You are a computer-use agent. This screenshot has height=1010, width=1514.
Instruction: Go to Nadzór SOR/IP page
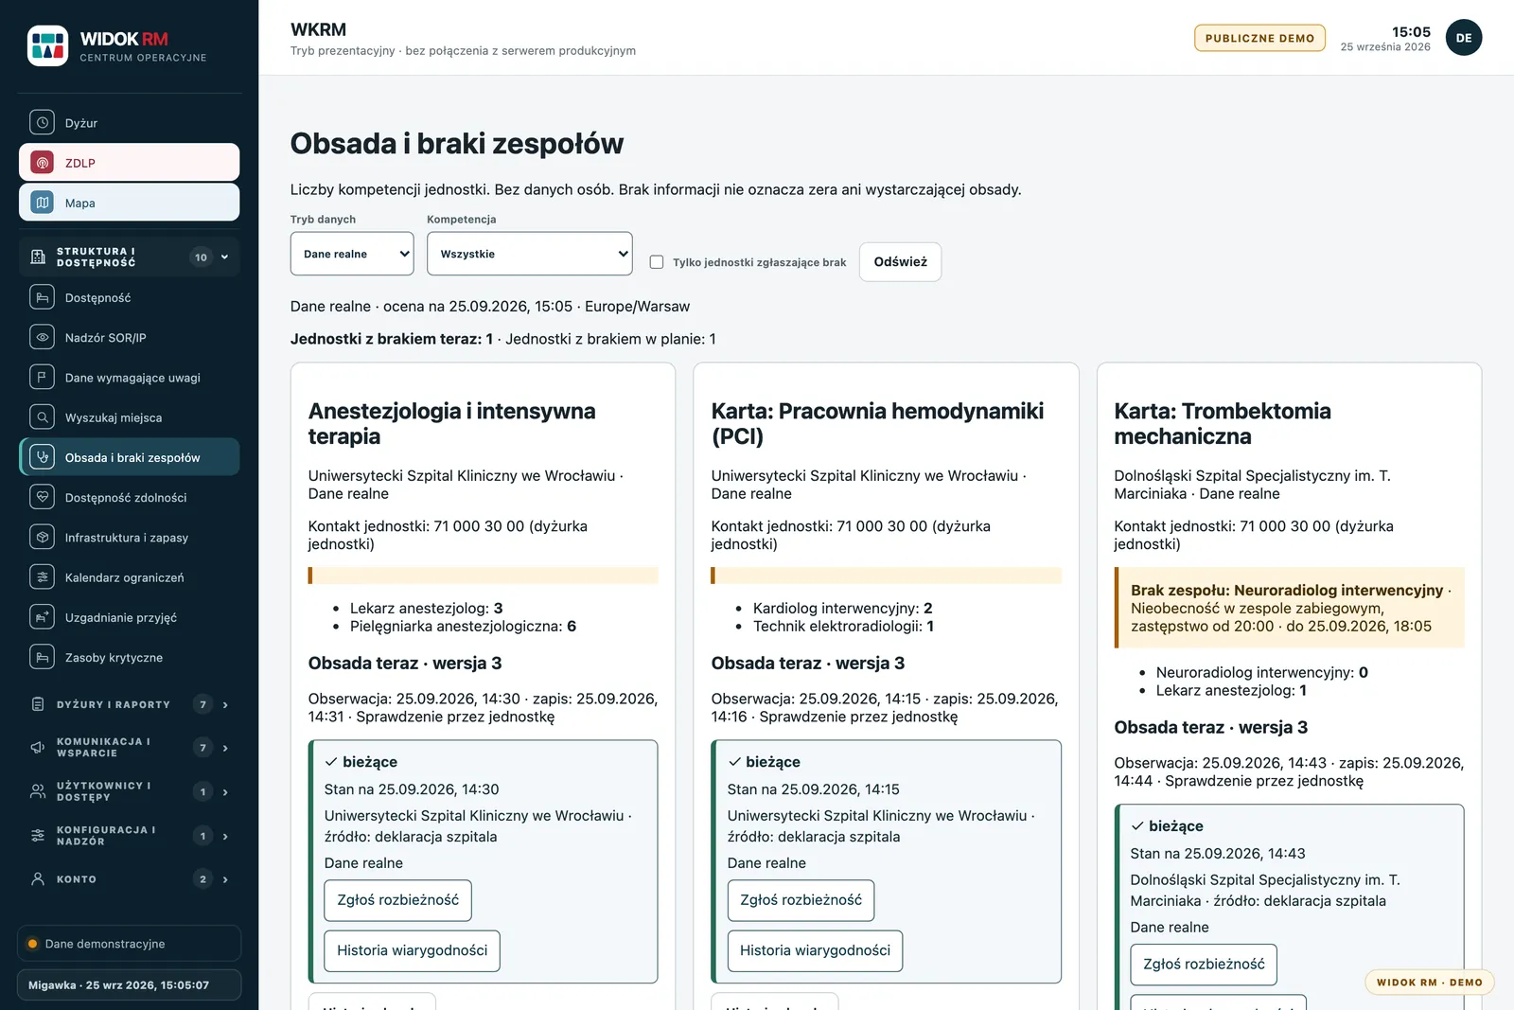click(129, 337)
